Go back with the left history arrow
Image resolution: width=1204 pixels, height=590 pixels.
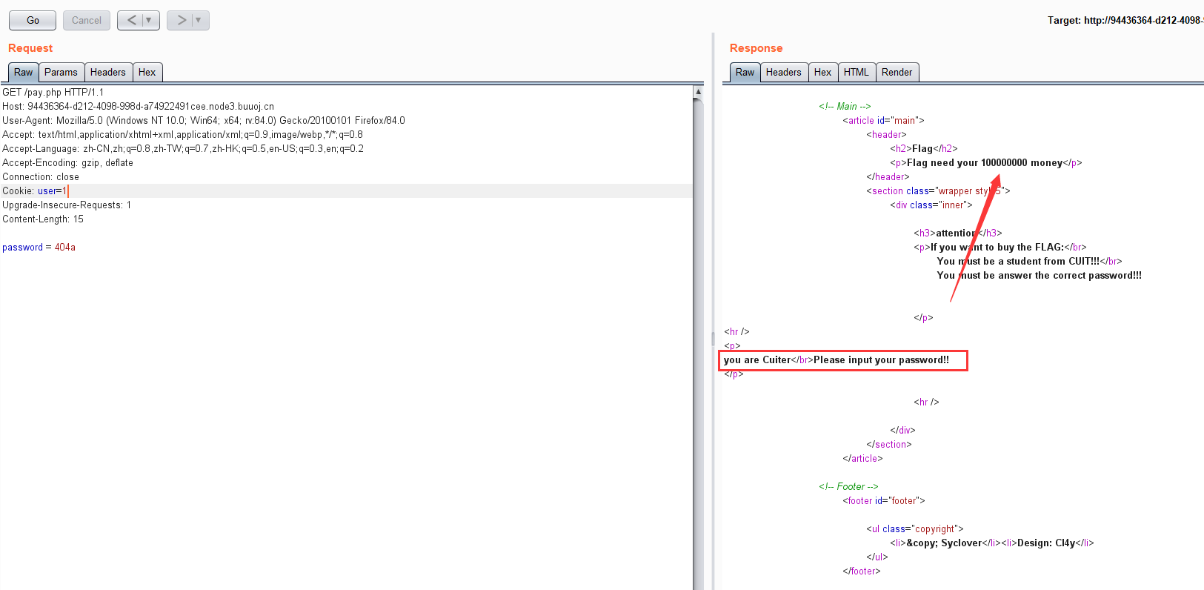pyautogui.click(x=131, y=20)
